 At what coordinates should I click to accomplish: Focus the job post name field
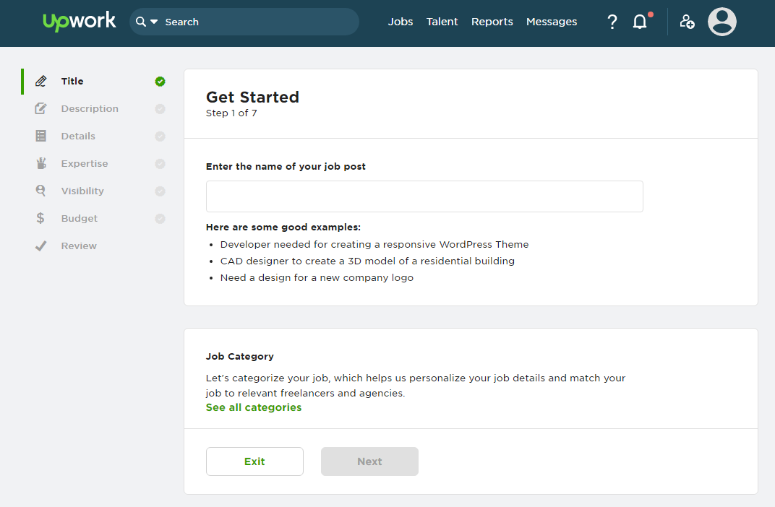[x=424, y=196]
